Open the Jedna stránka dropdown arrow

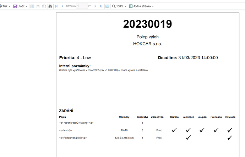pos(153,6)
